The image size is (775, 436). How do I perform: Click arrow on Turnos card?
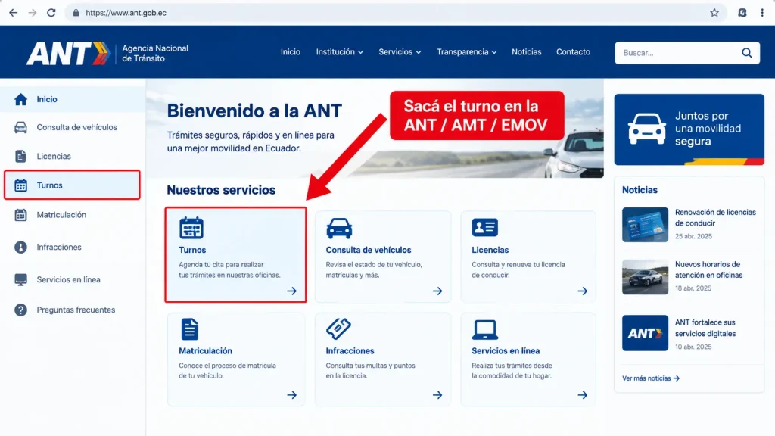click(291, 291)
